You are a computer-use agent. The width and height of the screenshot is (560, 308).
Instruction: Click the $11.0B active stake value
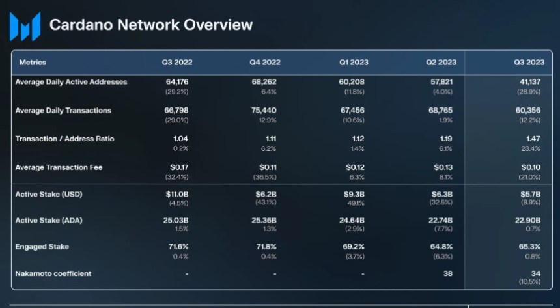pos(176,195)
